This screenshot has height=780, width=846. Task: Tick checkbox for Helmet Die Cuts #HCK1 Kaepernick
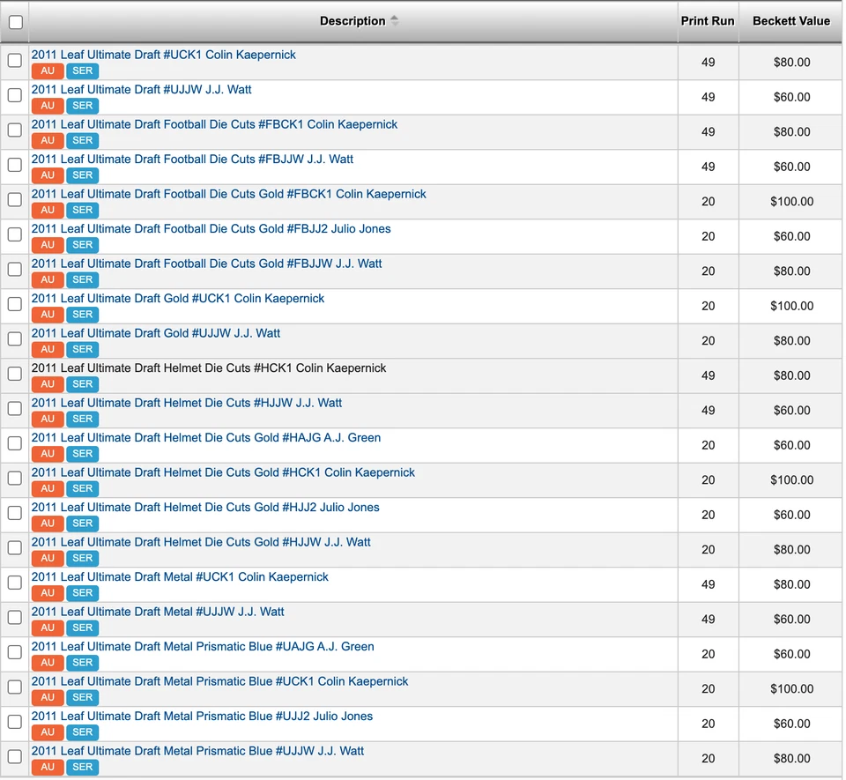[15, 374]
